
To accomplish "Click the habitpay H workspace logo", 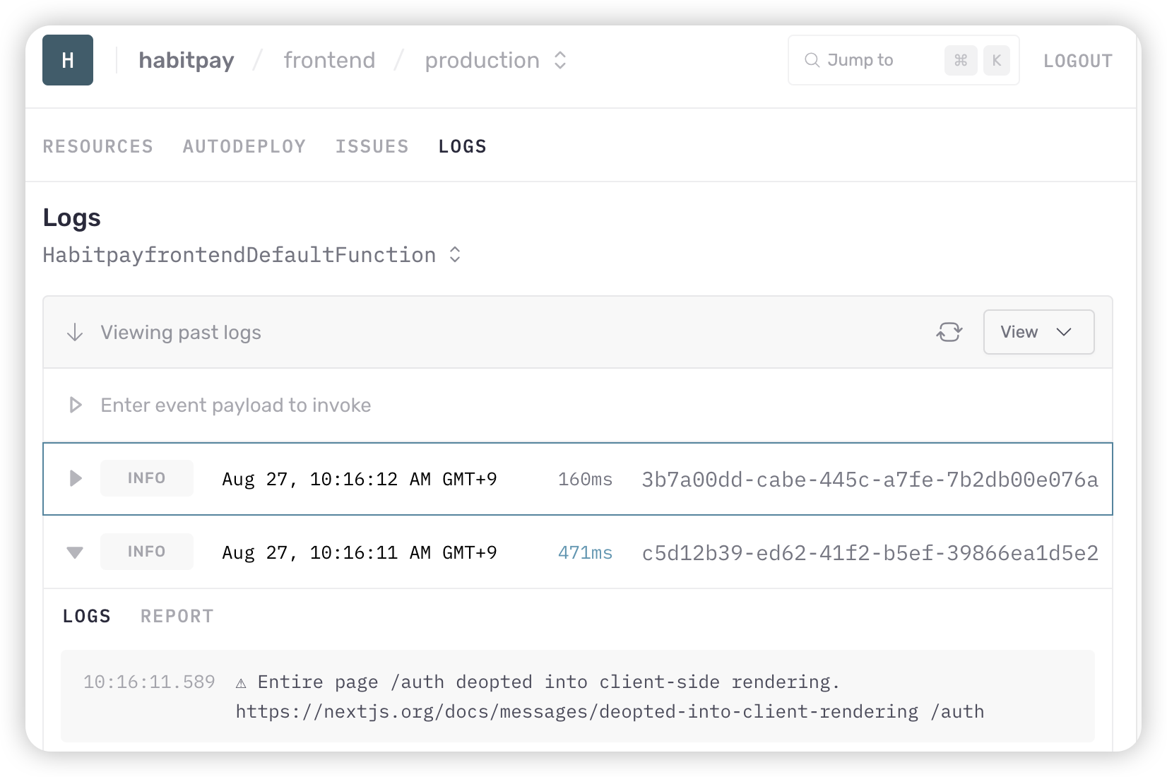I will 68,60.
